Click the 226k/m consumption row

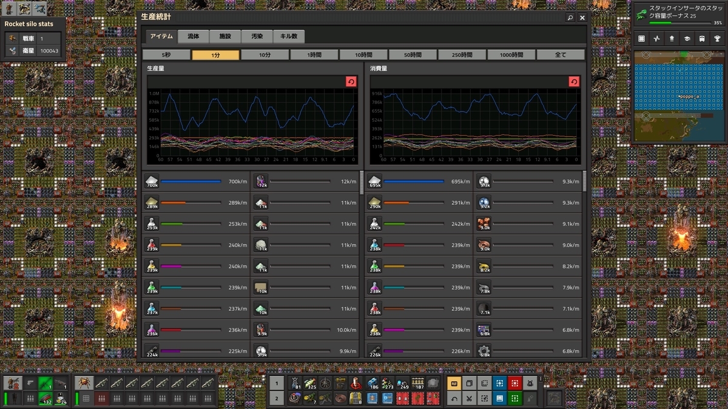coord(420,351)
